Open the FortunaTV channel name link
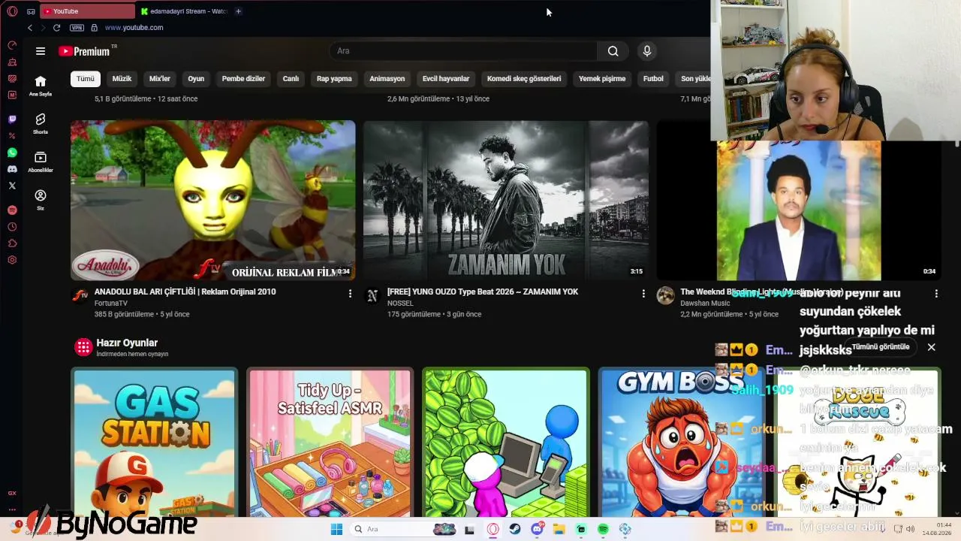The height and width of the screenshot is (541, 961). point(111,304)
